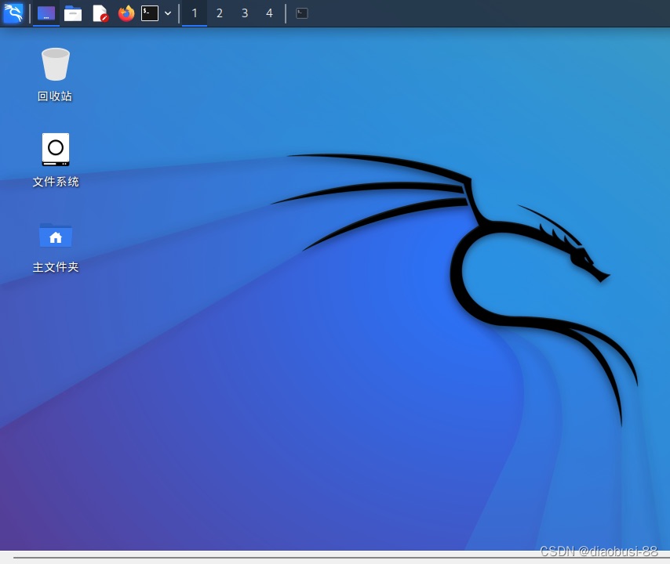Open the file manager from the panel
670x564 pixels.
pos(73,13)
